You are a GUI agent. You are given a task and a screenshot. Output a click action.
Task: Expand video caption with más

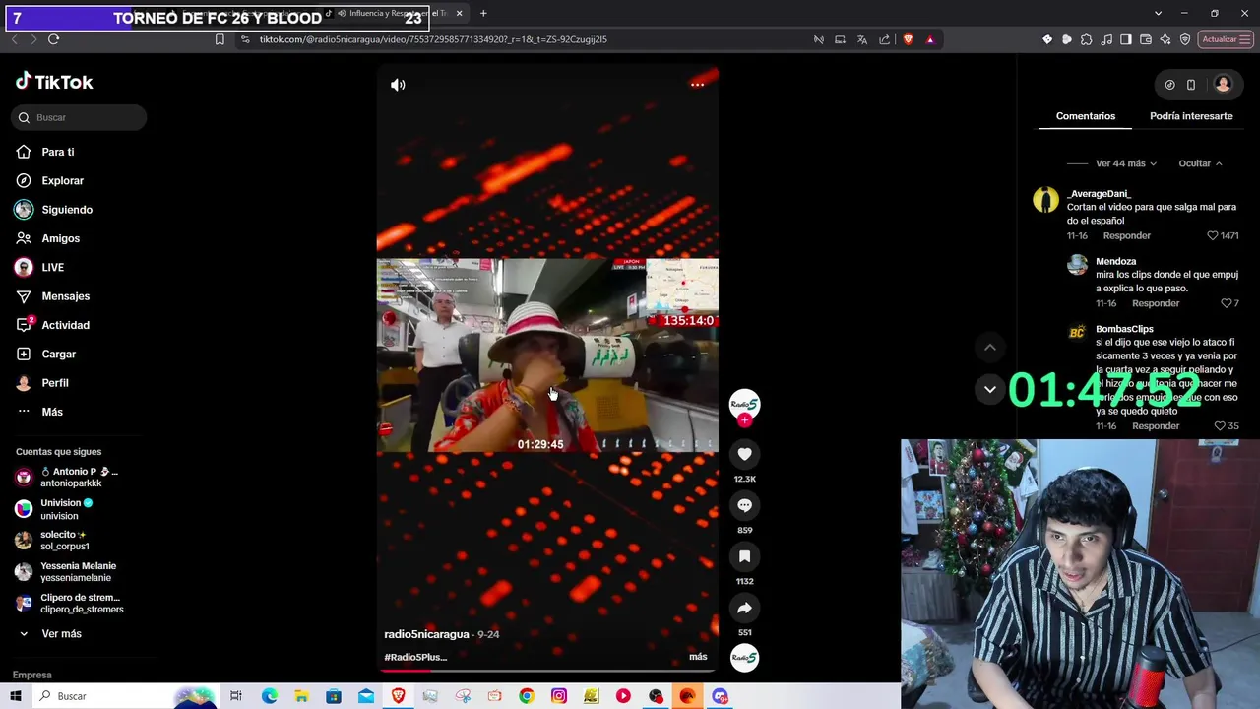tap(698, 657)
